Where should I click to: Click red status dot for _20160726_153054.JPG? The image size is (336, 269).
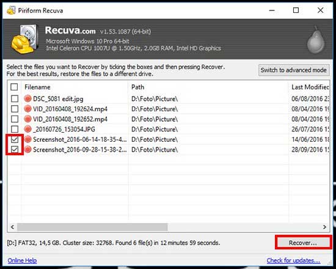pyautogui.click(x=27, y=129)
